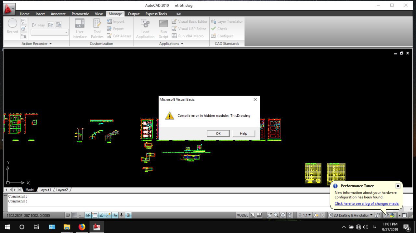Image resolution: width=416 pixels, height=233 pixels.
Task: Open Quick View Layouts
Action: tap(252, 215)
